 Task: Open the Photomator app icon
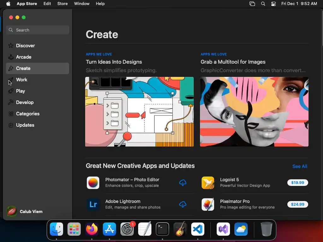point(93,183)
